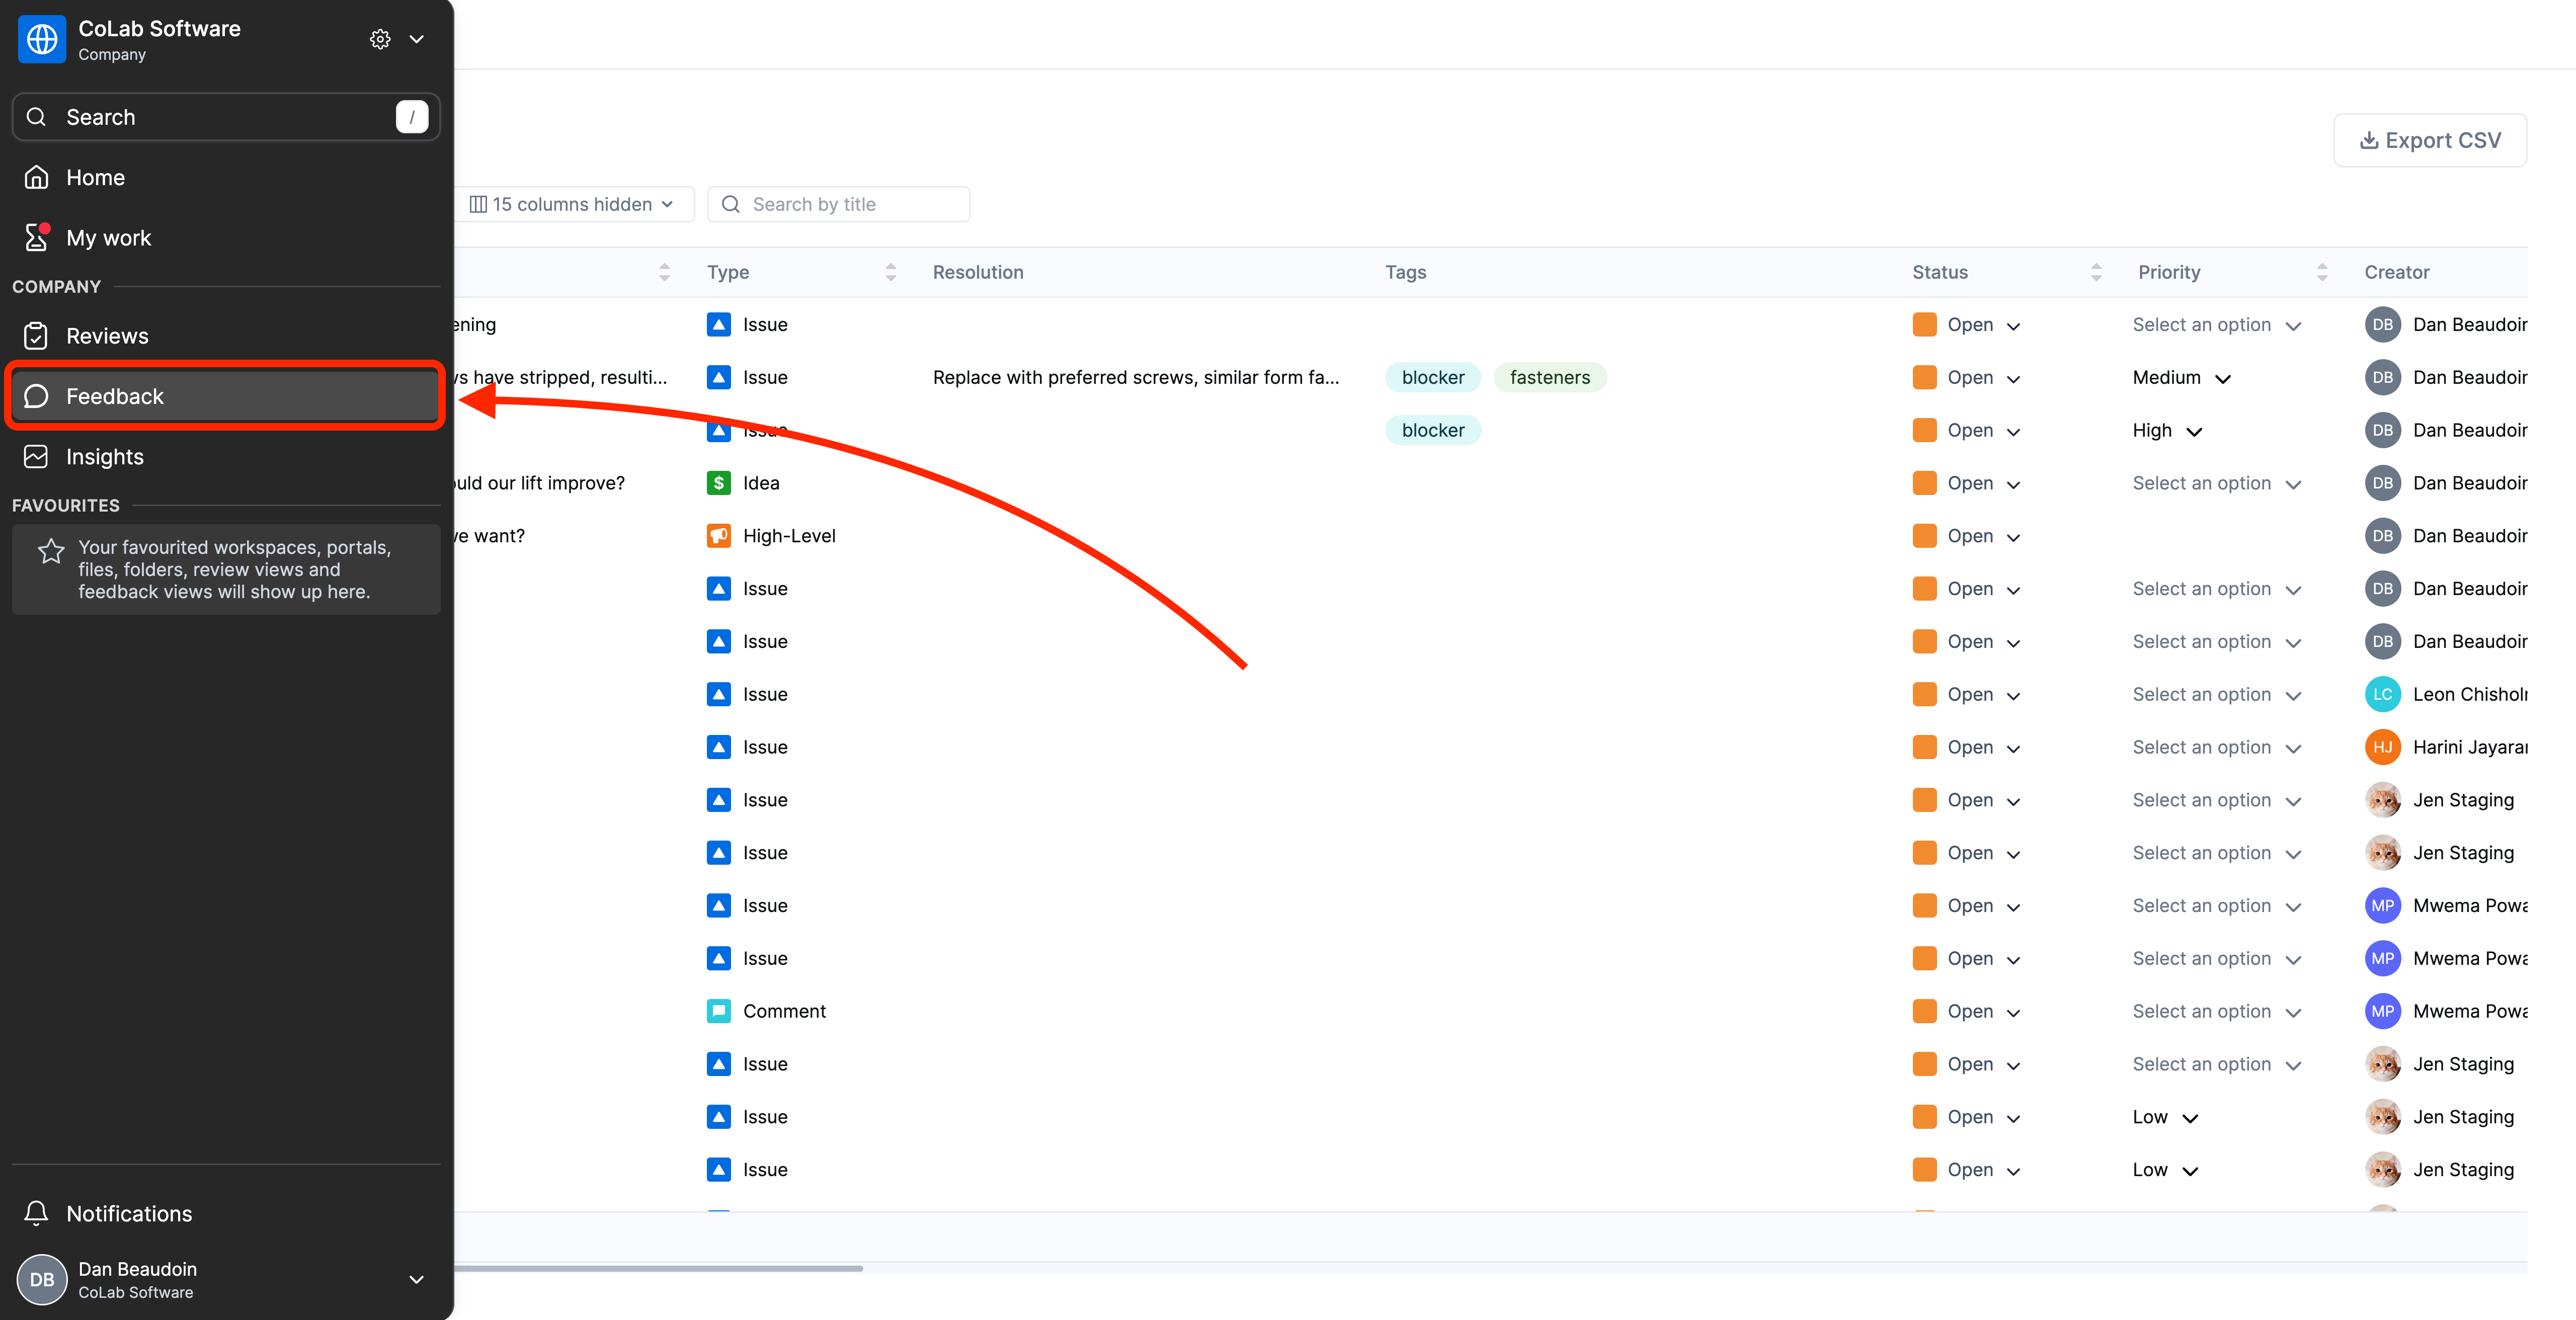Image resolution: width=2576 pixels, height=1320 pixels.
Task: Click the green Idea type icon
Action: pyautogui.click(x=718, y=483)
